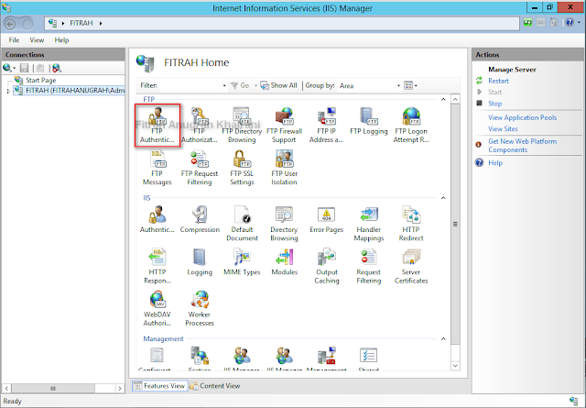Open WebDAV Authoring Rules
Image resolution: width=586 pixels, height=408 pixels.
tap(157, 308)
